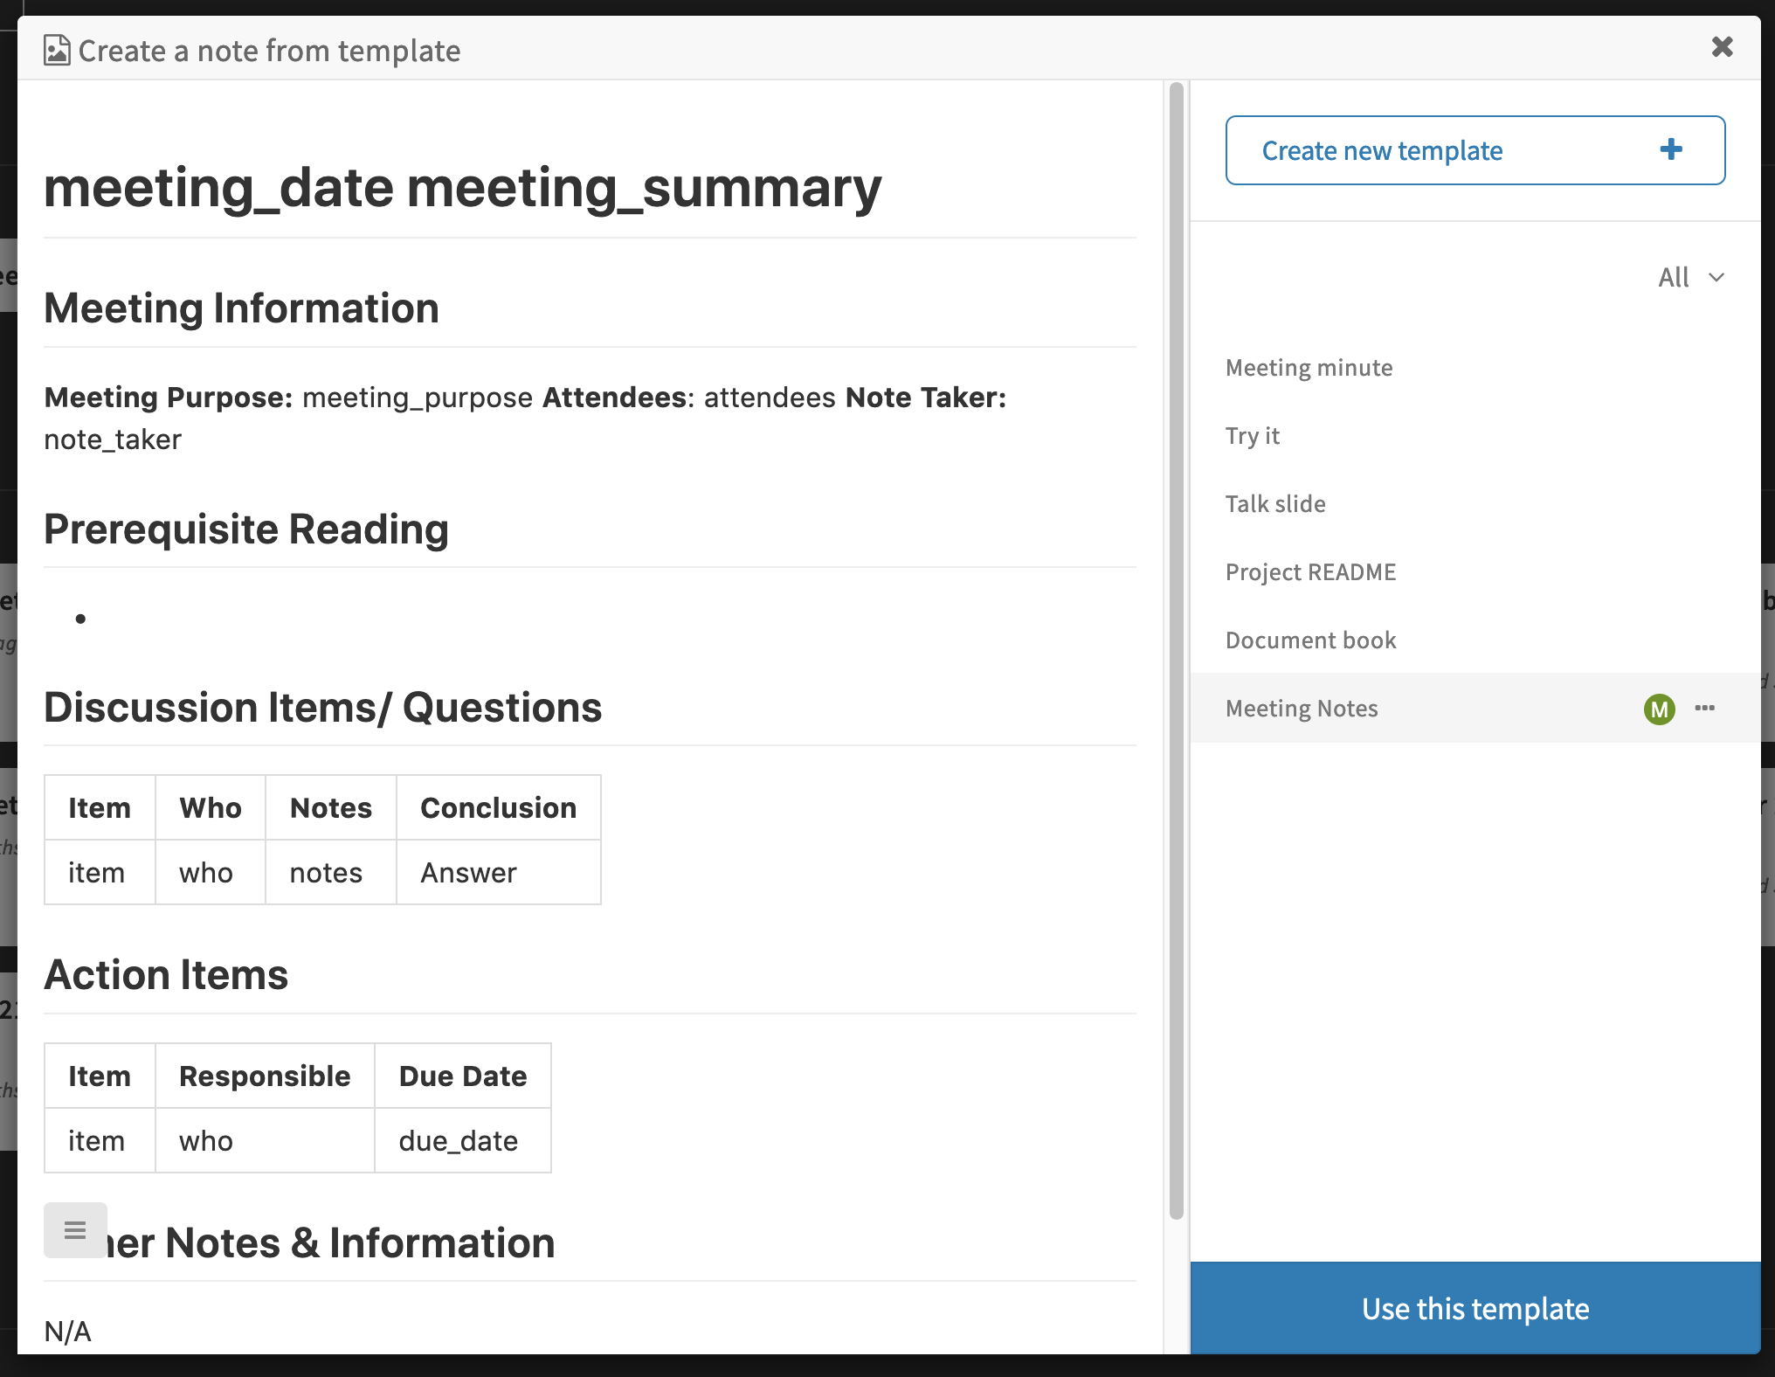Click the Item header in the Action Items table
This screenshot has height=1377, width=1775.
click(100, 1076)
